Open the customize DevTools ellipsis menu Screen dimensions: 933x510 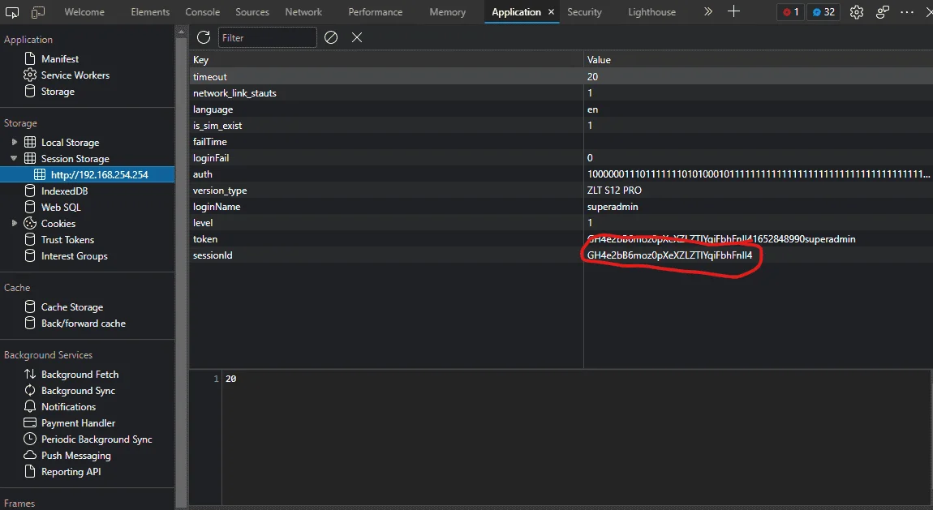[x=907, y=12]
